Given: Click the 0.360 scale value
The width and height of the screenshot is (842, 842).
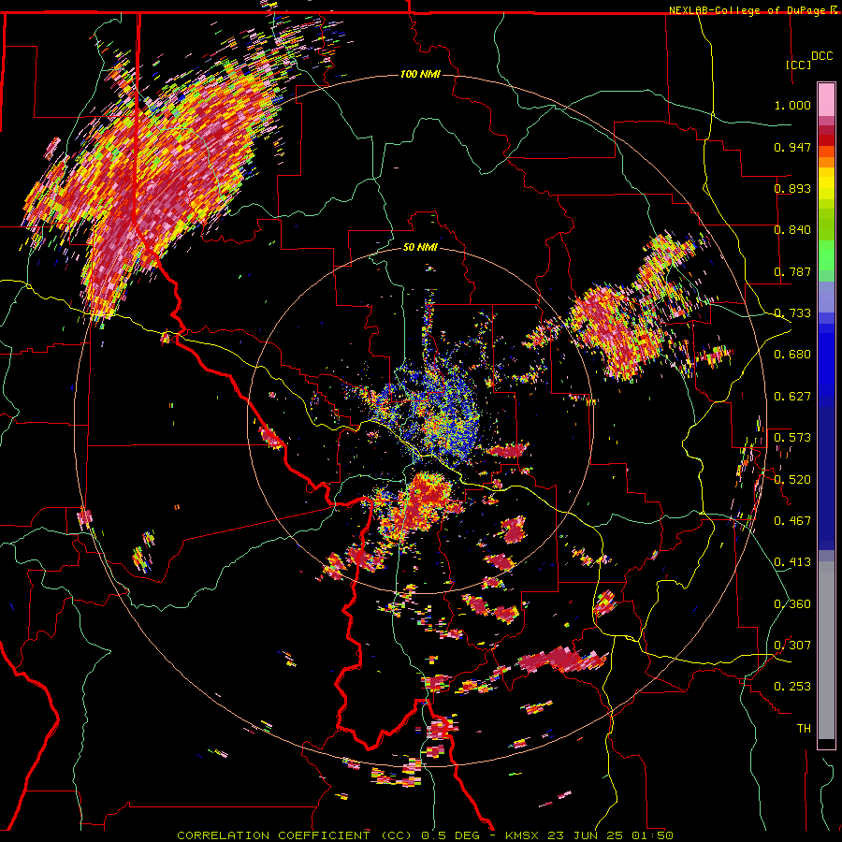Looking at the screenshot, I should point(792,604).
